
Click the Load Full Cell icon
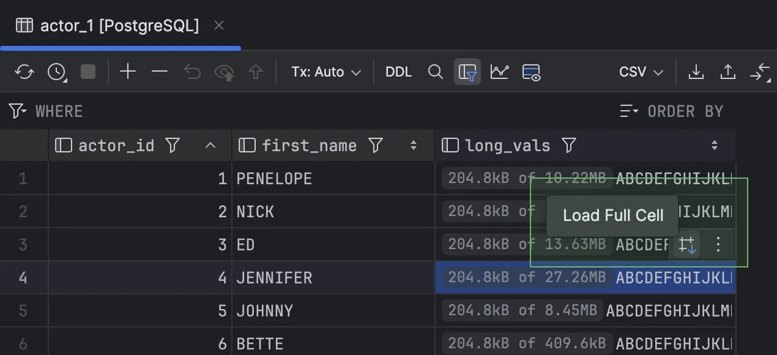click(x=687, y=245)
